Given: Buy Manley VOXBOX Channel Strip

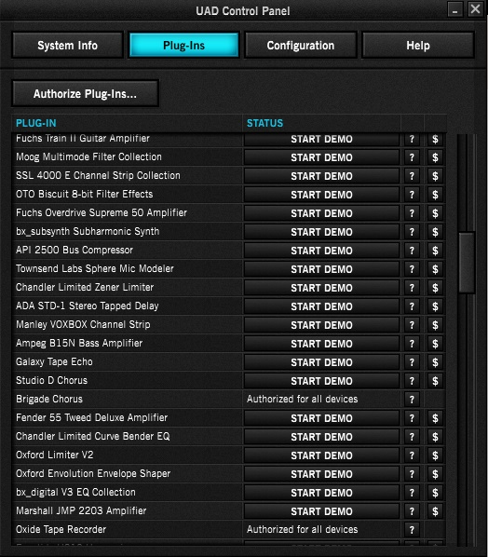Looking at the screenshot, I should point(435,325).
